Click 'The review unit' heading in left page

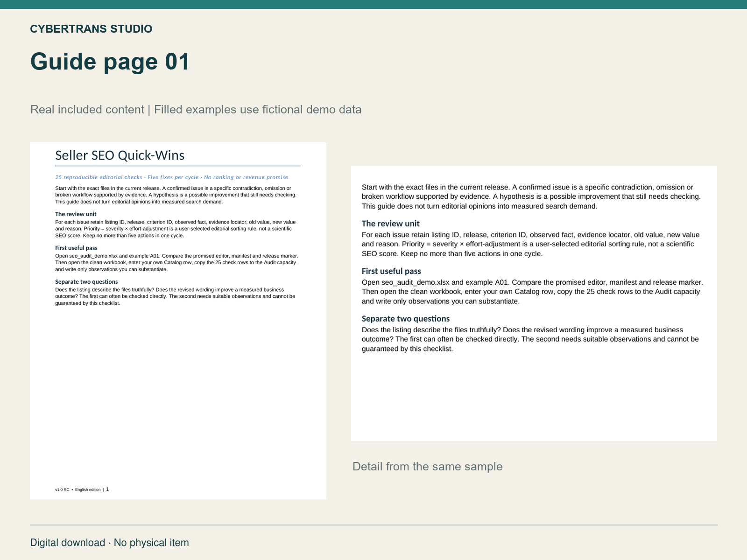click(x=76, y=214)
